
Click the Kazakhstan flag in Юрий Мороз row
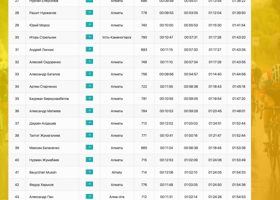coord(89,25)
